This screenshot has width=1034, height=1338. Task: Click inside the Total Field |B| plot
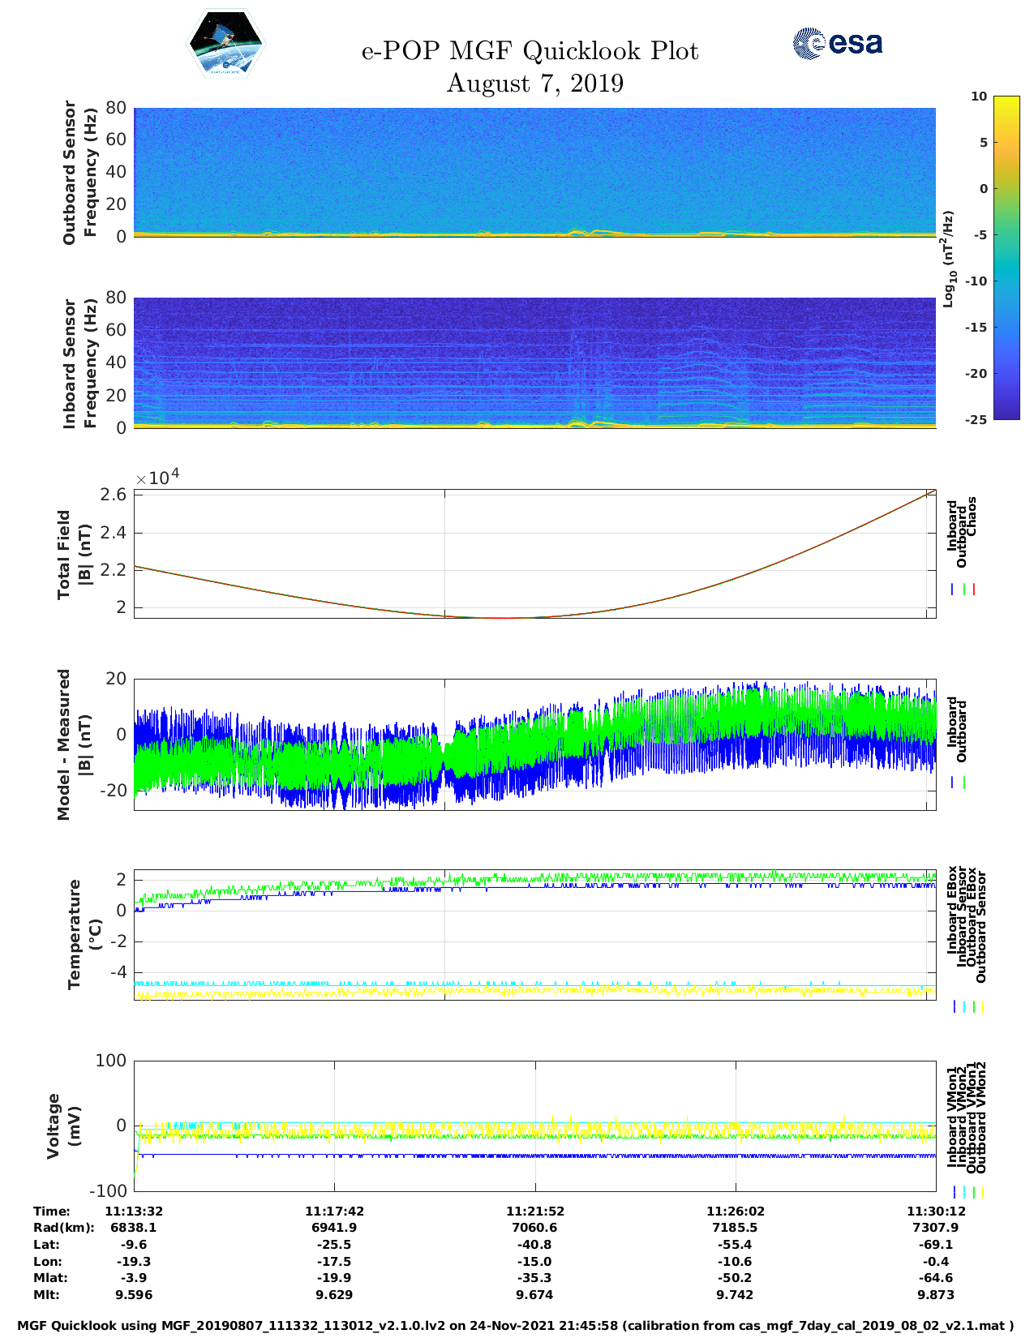click(534, 553)
